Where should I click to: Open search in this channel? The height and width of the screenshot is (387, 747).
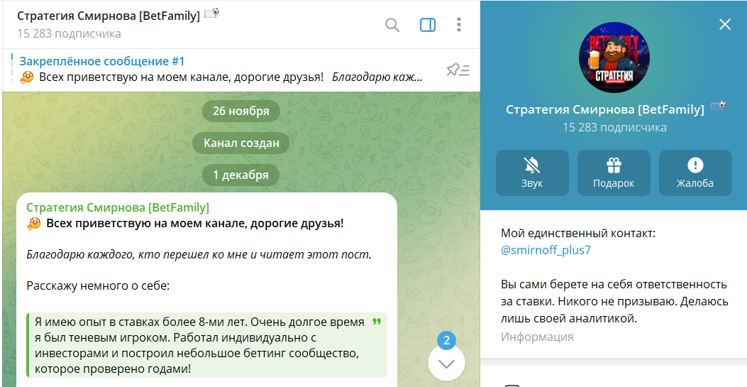pos(392,25)
